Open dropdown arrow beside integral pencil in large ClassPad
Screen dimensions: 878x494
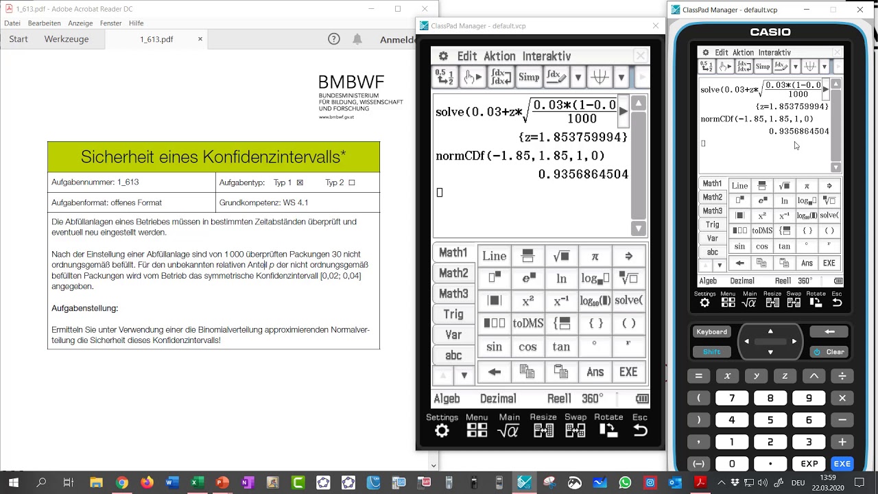tap(578, 78)
